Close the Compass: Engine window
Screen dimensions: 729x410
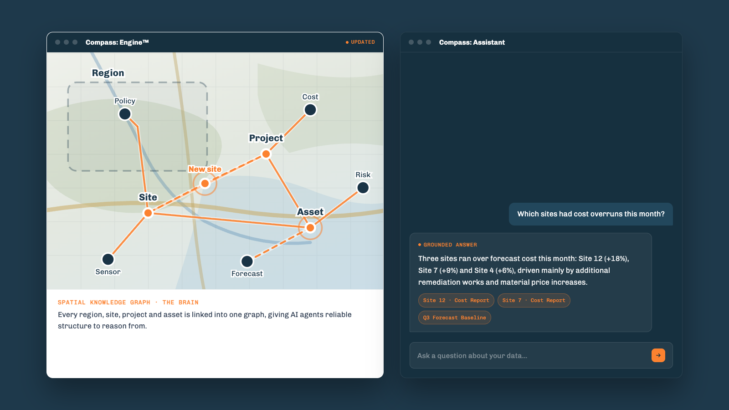[58, 42]
